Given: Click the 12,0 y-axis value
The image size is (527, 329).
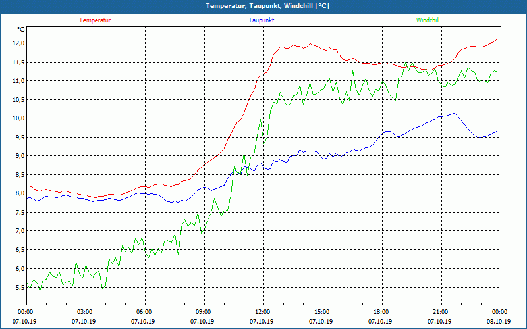Looking at the screenshot, I should point(19,43).
